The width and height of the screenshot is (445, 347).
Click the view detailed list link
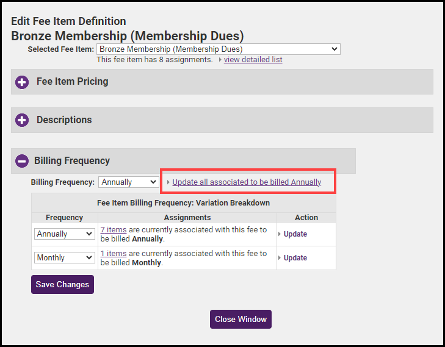(253, 60)
